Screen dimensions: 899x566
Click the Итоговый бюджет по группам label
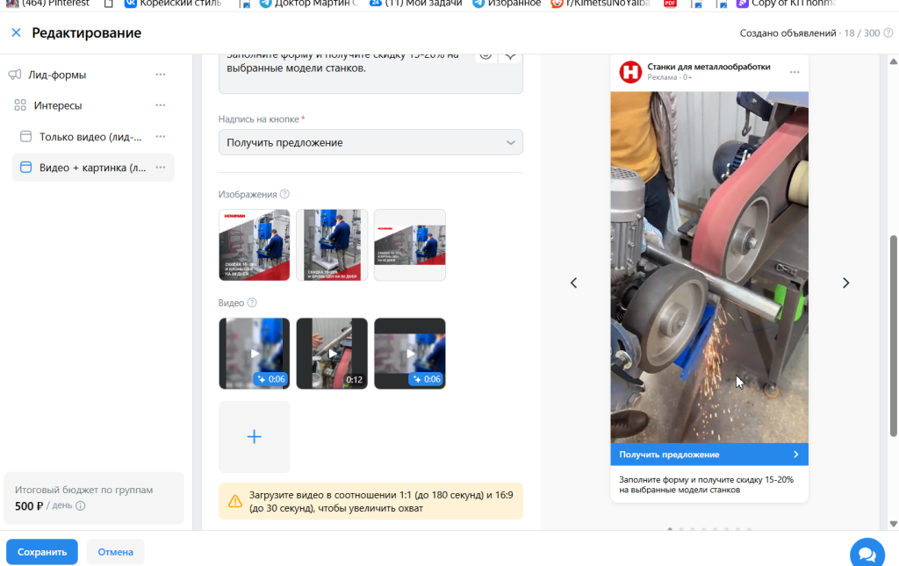[x=83, y=490]
